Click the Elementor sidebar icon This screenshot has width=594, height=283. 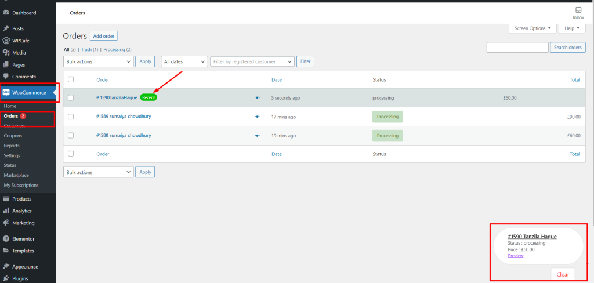(x=6, y=239)
